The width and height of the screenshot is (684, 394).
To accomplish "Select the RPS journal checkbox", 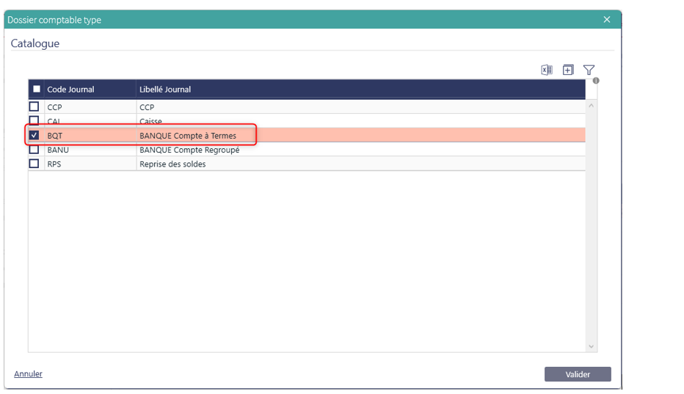I will [x=34, y=164].
